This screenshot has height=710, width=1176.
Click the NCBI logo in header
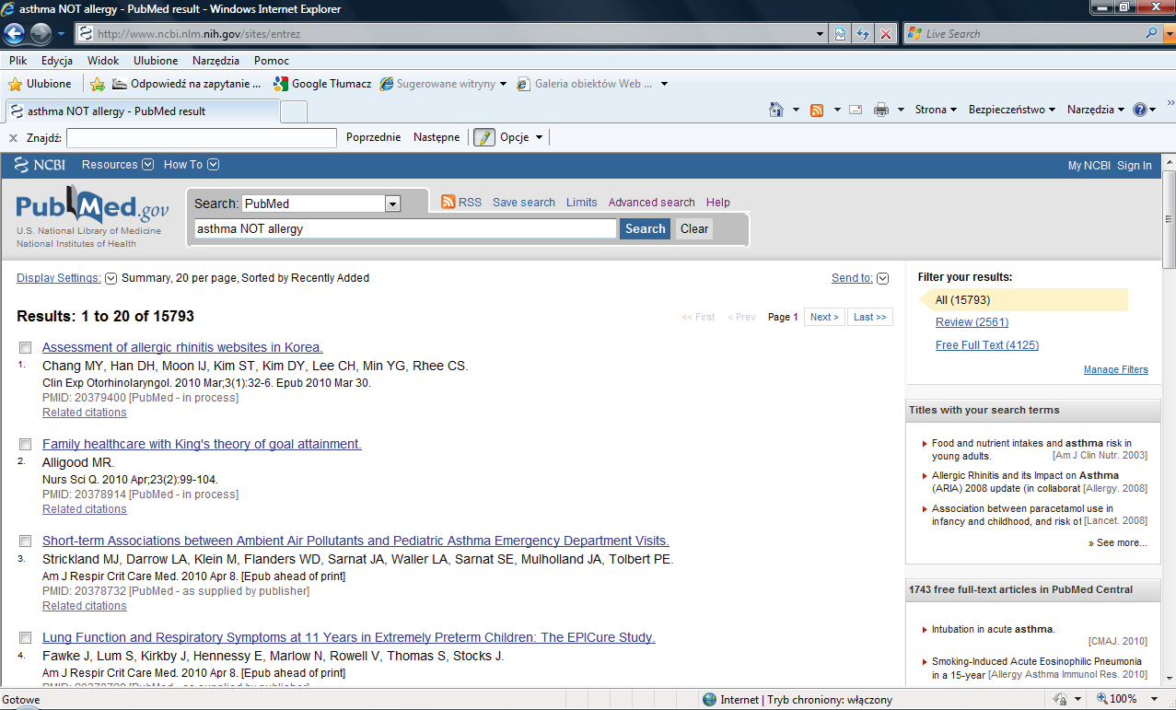pos(40,165)
